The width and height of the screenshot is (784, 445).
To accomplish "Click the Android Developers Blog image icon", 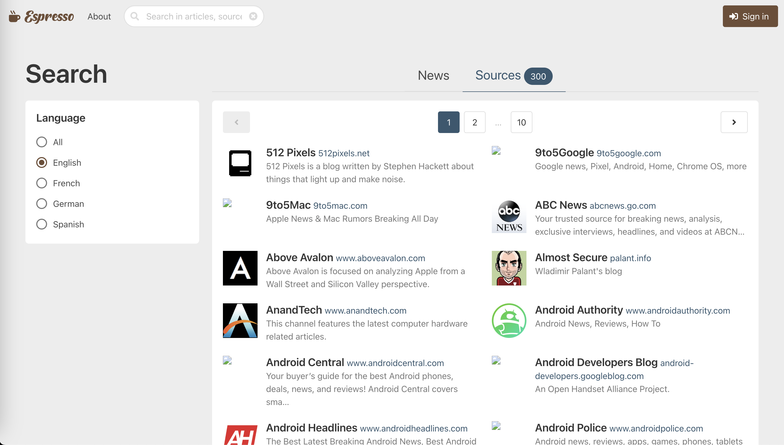I will pos(496,360).
